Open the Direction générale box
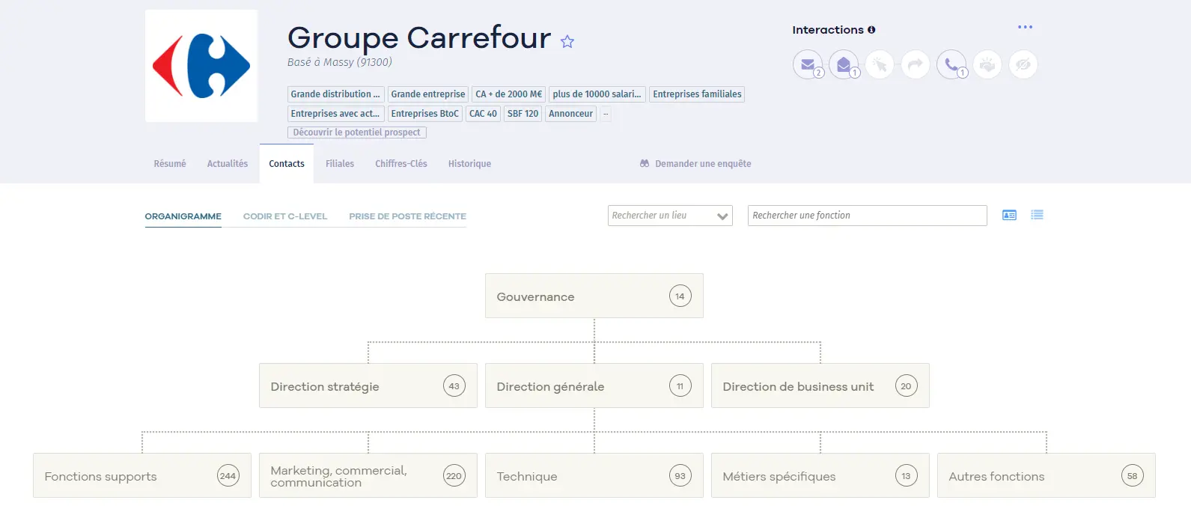The image size is (1191, 512). tap(594, 385)
